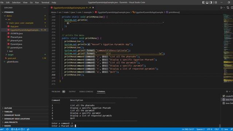This screenshot has height=131, width=233.
Task: Click the 'example' breadcrumb segment
Action: pos(88,12)
